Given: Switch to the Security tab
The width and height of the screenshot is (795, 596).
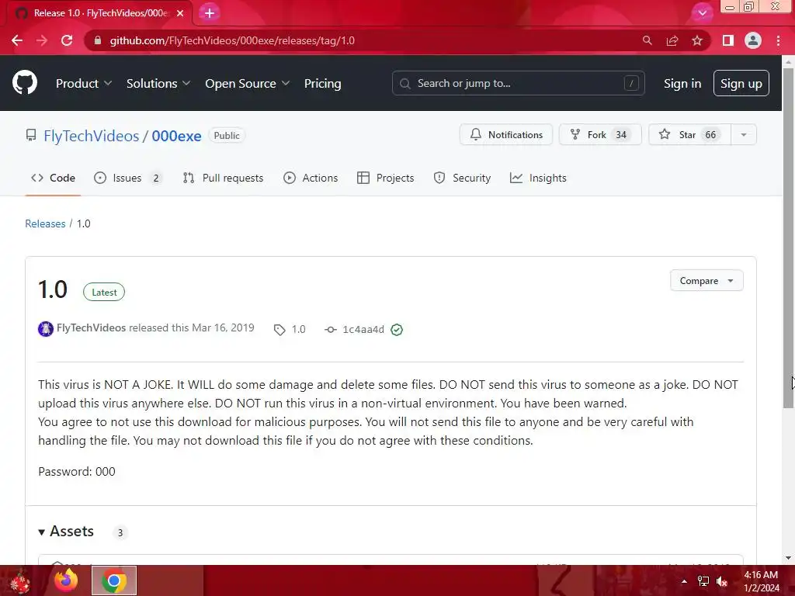Looking at the screenshot, I should click(463, 178).
